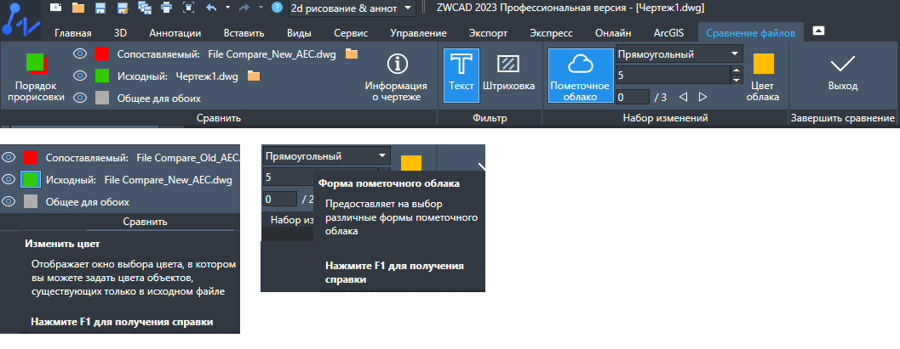Open the Вставить ribbon tab
This screenshot has width=900, height=349.
[x=244, y=33]
